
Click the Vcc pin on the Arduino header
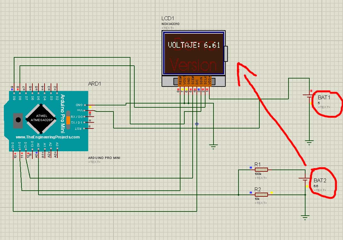pos(85,110)
